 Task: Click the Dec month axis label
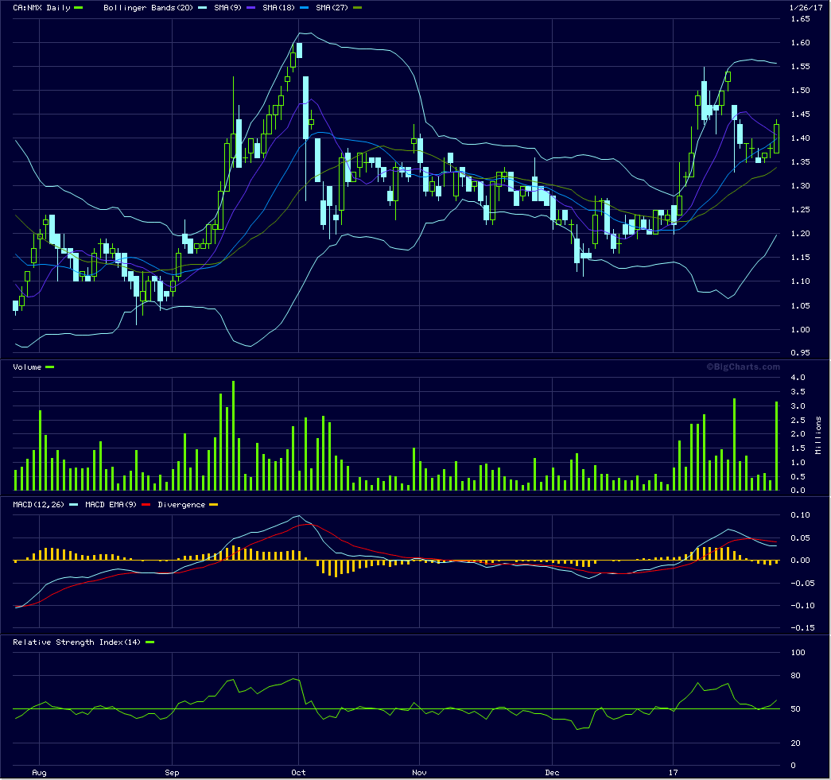click(x=552, y=773)
